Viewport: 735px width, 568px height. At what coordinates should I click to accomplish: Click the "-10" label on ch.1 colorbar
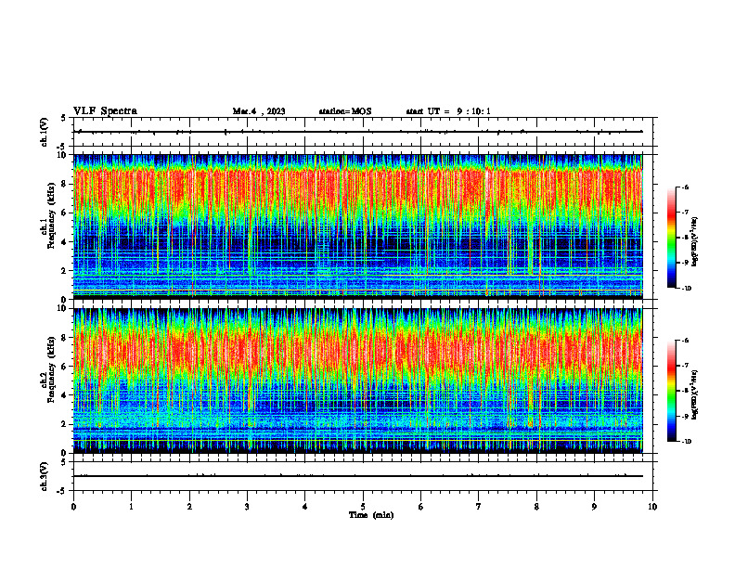pos(686,289)
